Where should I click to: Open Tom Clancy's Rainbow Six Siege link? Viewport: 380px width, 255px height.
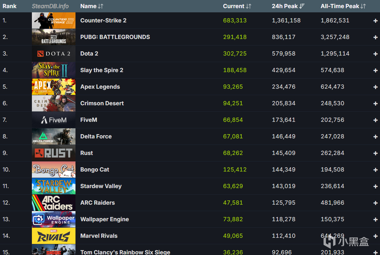[125, 252]
